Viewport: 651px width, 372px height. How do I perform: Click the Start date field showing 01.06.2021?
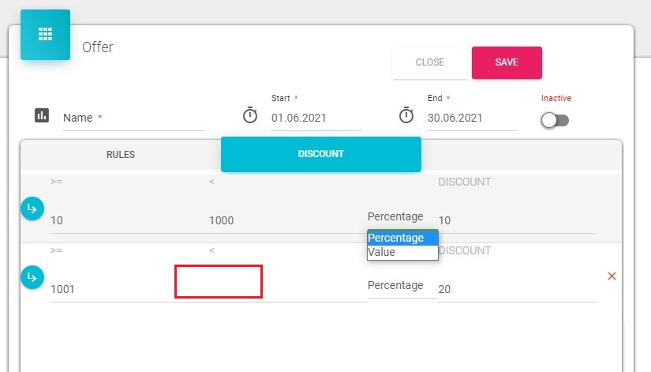(316, 118)
